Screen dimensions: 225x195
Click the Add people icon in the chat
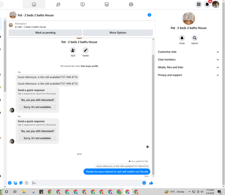[73, 50]
